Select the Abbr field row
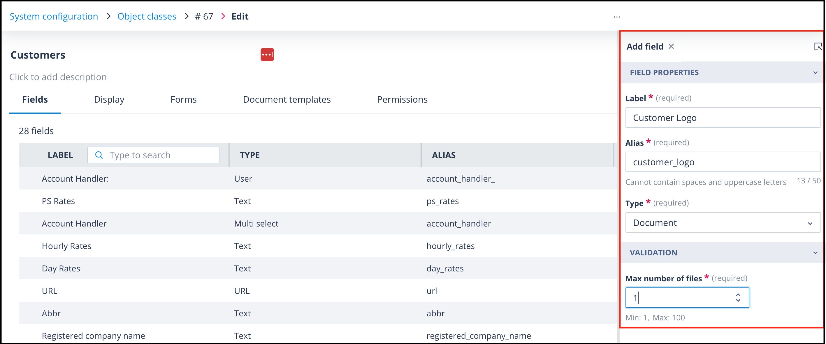This screenshot has width=826, height=344. [x=317, y=313]
